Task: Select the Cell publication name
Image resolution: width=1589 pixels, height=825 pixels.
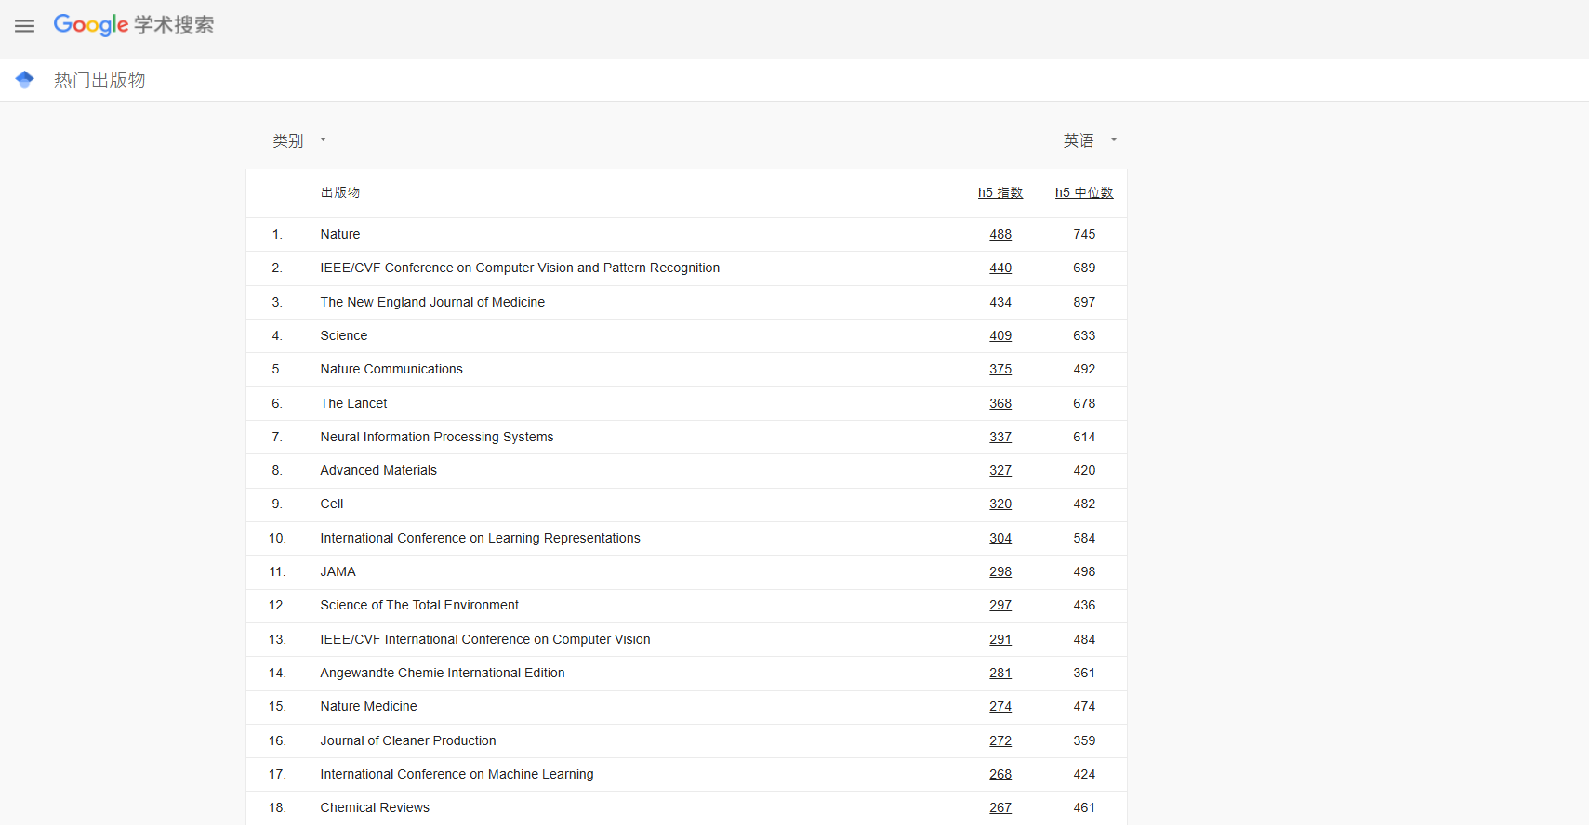Action: [x=332, y=504]
